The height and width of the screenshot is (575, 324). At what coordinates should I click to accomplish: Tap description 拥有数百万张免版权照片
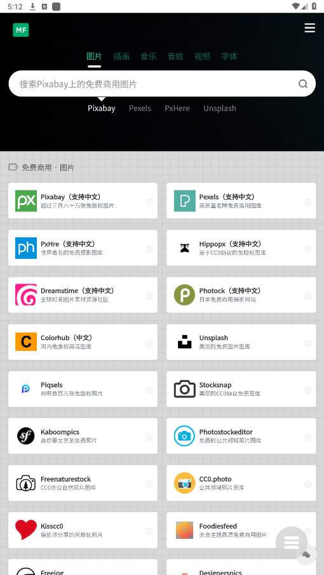tap(72, 393)
